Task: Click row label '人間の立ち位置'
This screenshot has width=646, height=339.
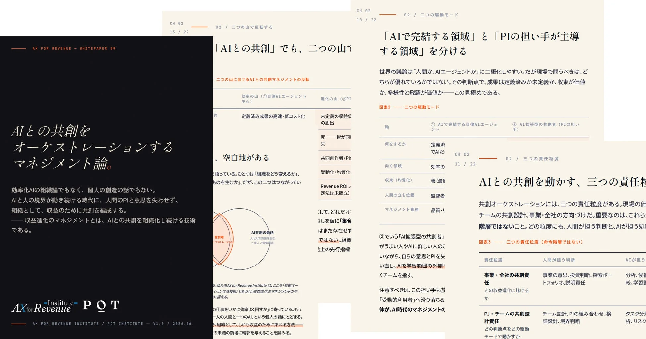Action: coord(400,195)
